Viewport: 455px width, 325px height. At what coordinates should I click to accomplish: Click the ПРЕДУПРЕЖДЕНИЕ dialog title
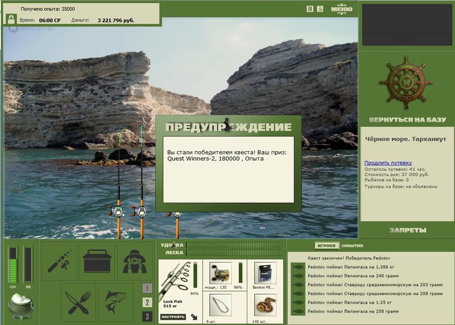tap(229, 127)
